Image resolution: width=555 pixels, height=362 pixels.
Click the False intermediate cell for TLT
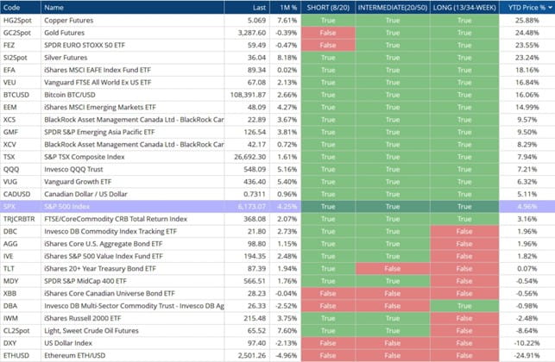click(393, 269)
